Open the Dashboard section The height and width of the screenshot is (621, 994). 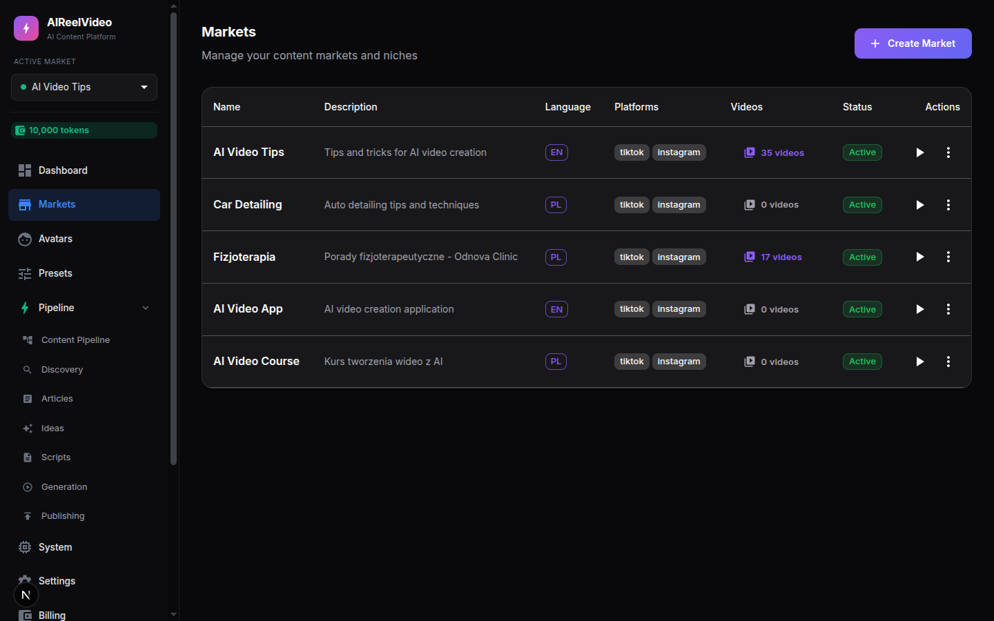click(x=63, y=170)
